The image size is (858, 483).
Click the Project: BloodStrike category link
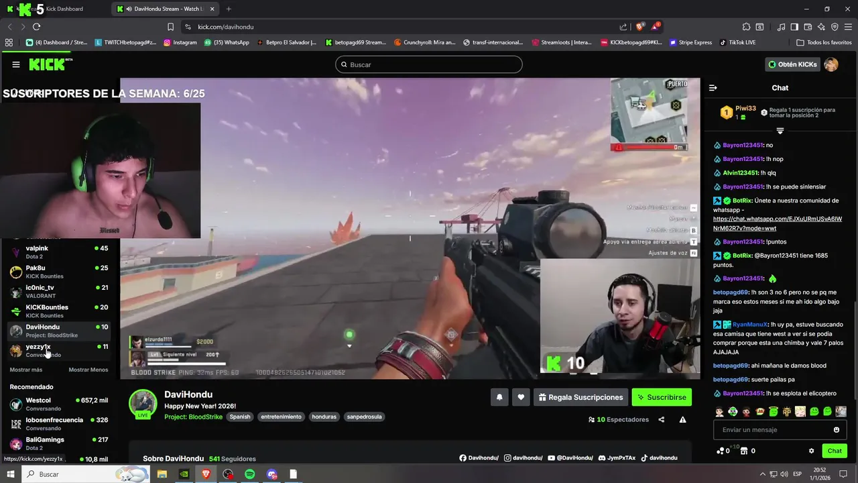point(193,417)
